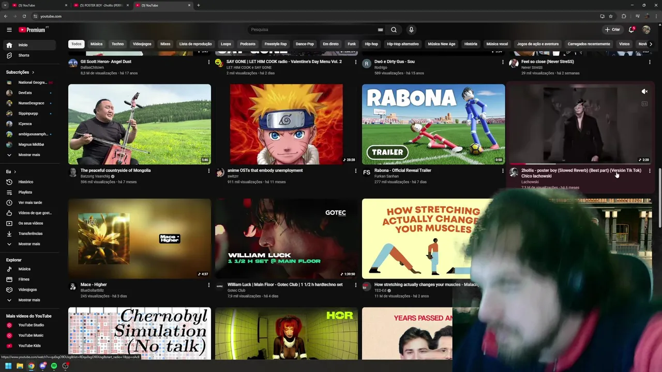Viewport: 662px width, 372px height.
Task: Open options for anime OSTs video
Action: click(356, 171)
